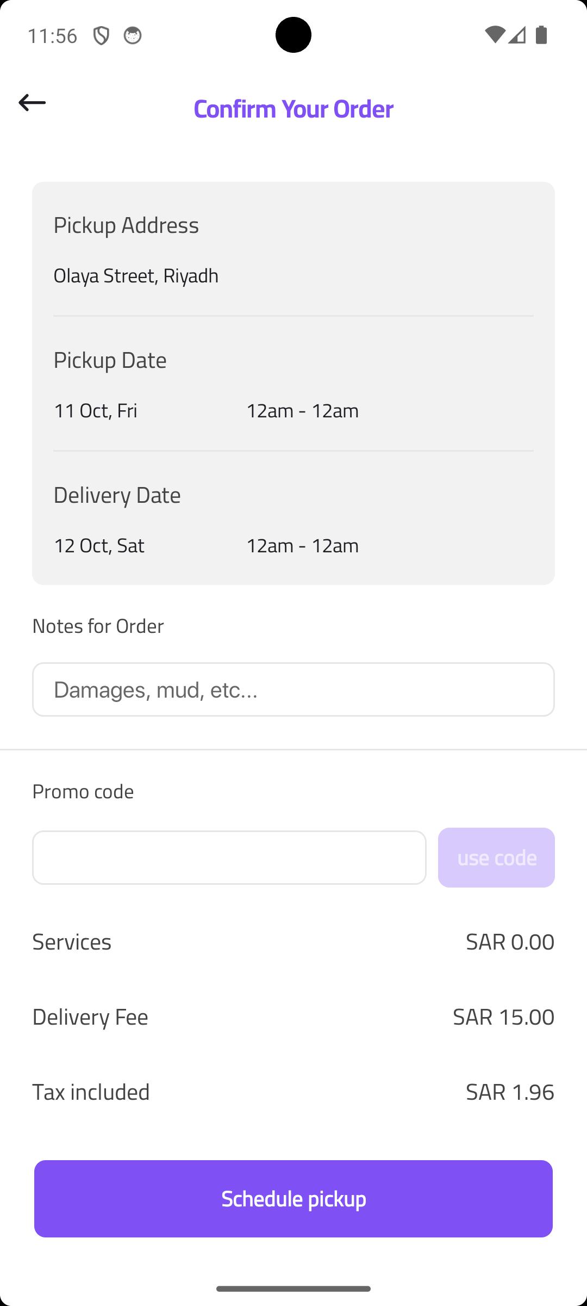Tap the Wi-Fi signal icon
This screenshot has width=587, height=1306.
click(495, 35)
